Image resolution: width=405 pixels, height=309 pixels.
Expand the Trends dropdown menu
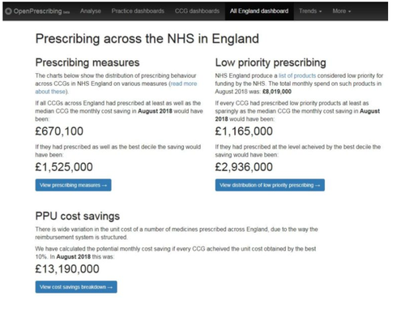(310, 11)
